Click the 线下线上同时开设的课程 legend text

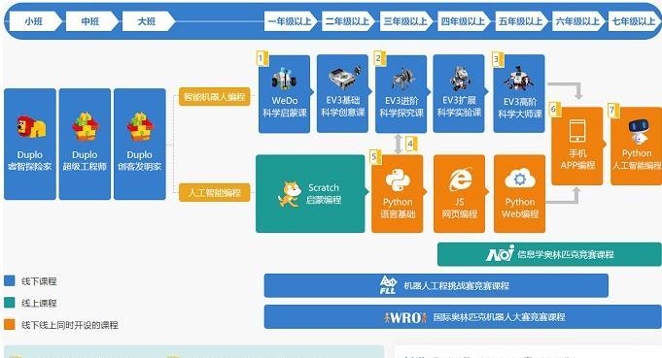[70, 325]
